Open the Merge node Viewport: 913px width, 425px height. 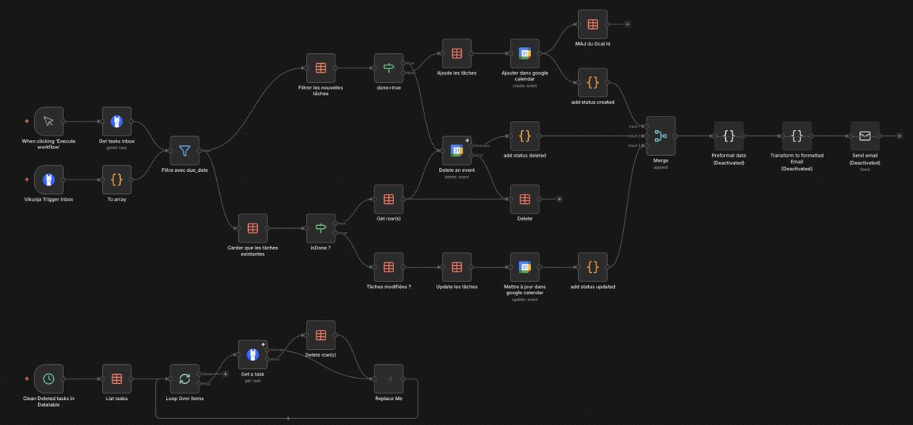[660, 136]
